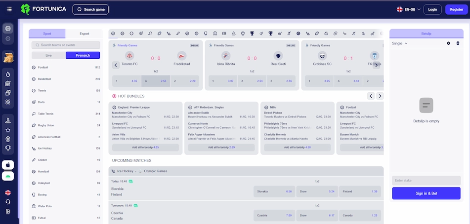This screenshot has height=224, width=470.
Task: Pick Grobinas SC win odds 3.05
Action: point(319,81)
